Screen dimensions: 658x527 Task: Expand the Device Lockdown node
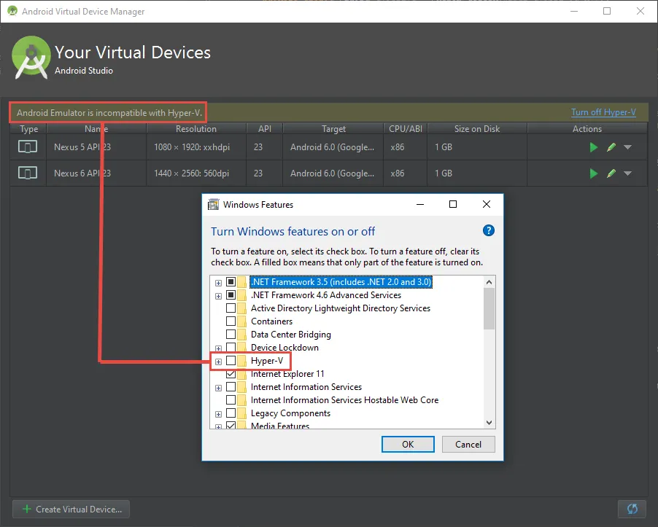point(218,348)
